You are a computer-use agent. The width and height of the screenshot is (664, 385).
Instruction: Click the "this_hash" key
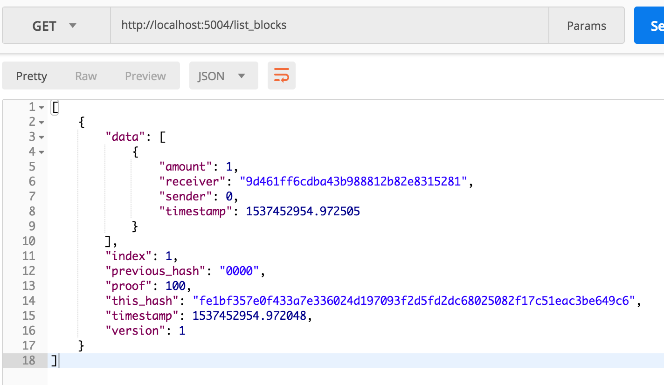[142, 301]
